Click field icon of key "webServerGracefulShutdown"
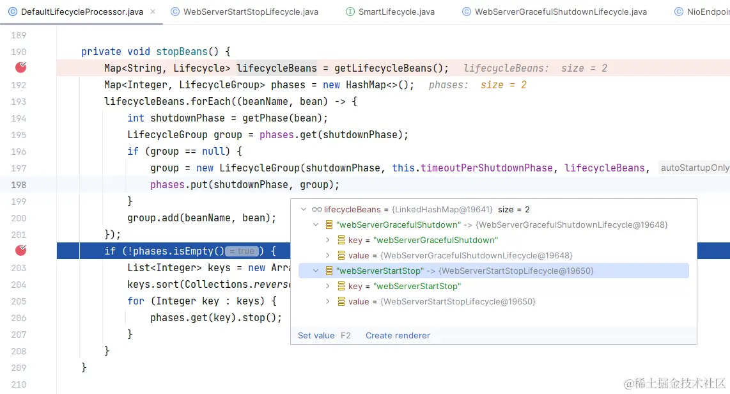The height and width of the screenshot is (394, 730). pos(341,240)
